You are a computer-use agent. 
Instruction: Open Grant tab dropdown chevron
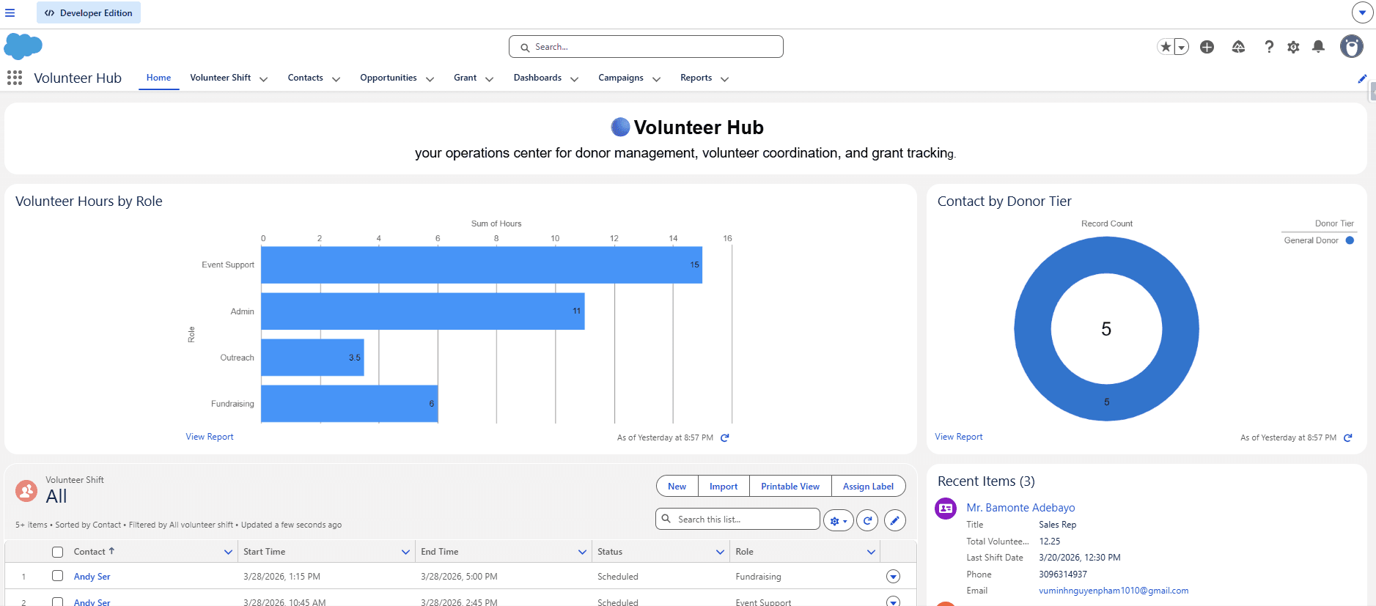coord(490,78)
